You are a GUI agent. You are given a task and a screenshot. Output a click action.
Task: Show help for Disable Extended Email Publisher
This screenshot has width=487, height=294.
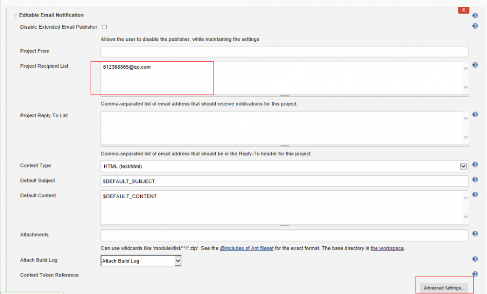[x=475, y=26]
